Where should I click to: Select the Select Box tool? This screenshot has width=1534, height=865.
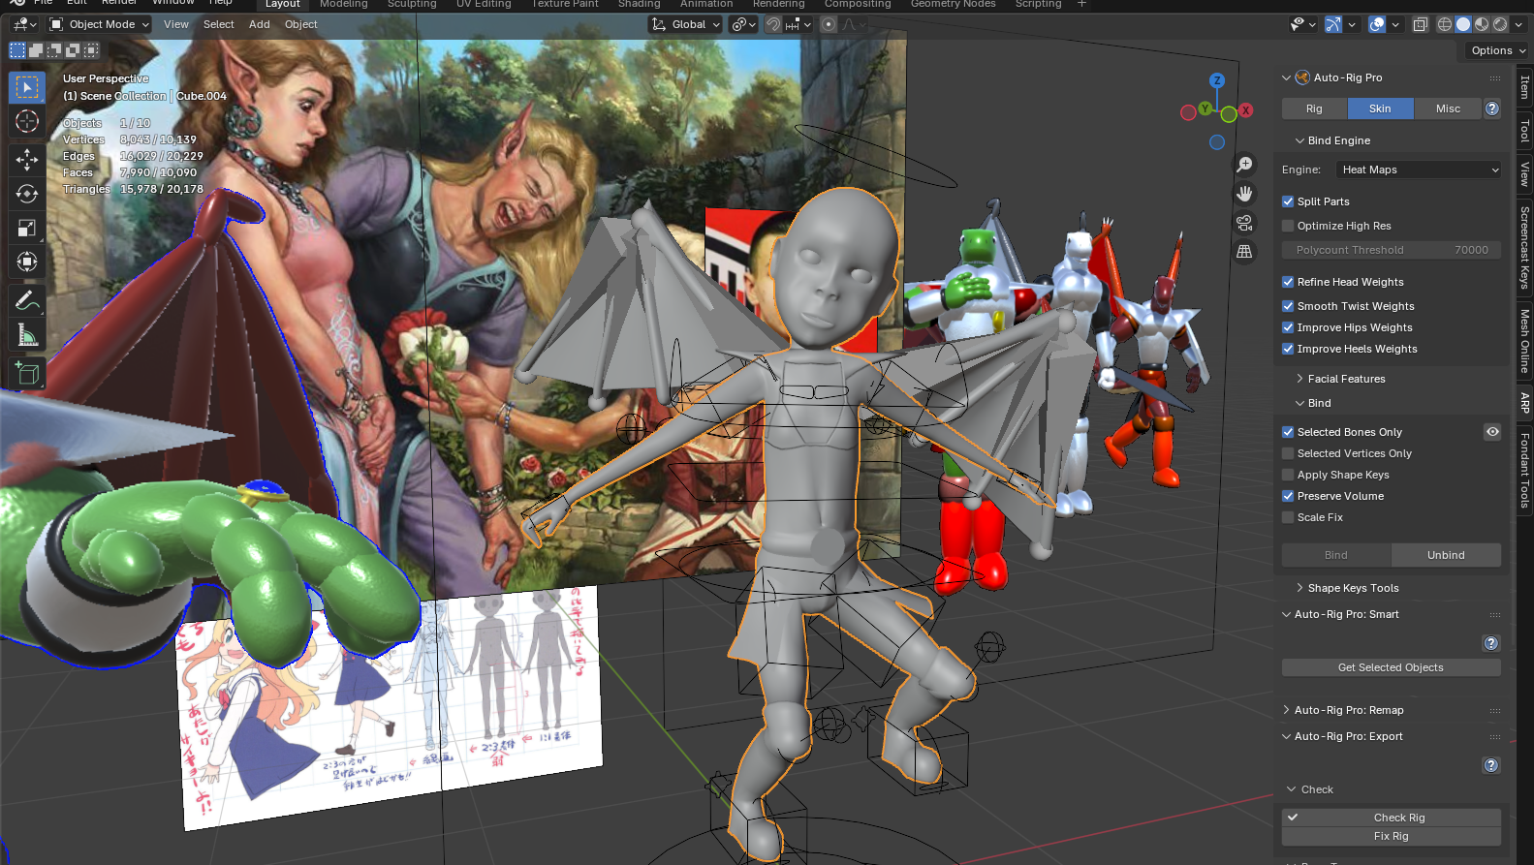coord(27,87)
